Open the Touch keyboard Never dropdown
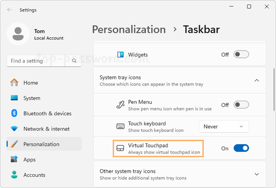 [224, 126]
